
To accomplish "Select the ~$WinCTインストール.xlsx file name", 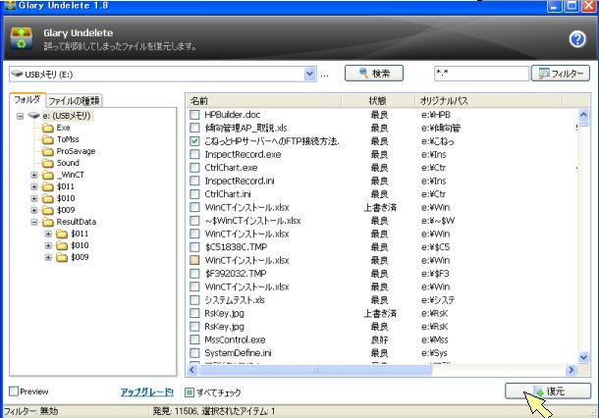I will tap(252, 221).
